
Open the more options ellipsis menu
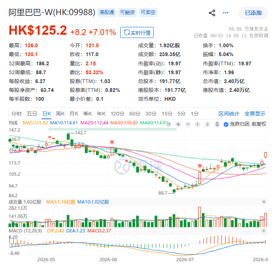(225, 13)
